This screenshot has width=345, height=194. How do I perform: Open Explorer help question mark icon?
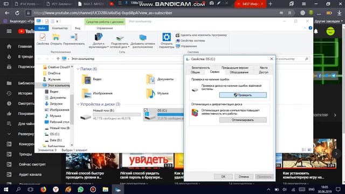310,28
